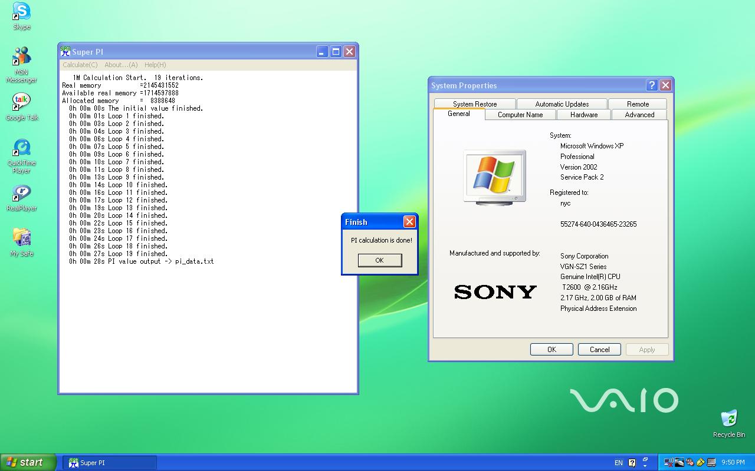Image resolution: width=755 pixels, height=471 pixels.
Task: Maximize the Super PI window
Action: [x=336, y=52]
